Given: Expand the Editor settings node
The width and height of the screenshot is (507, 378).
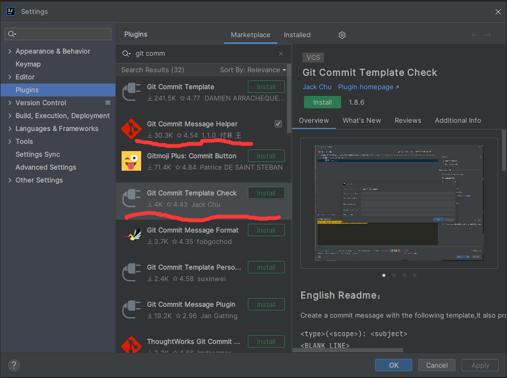Looking at the screenshot, I should [x=10, y=77].
